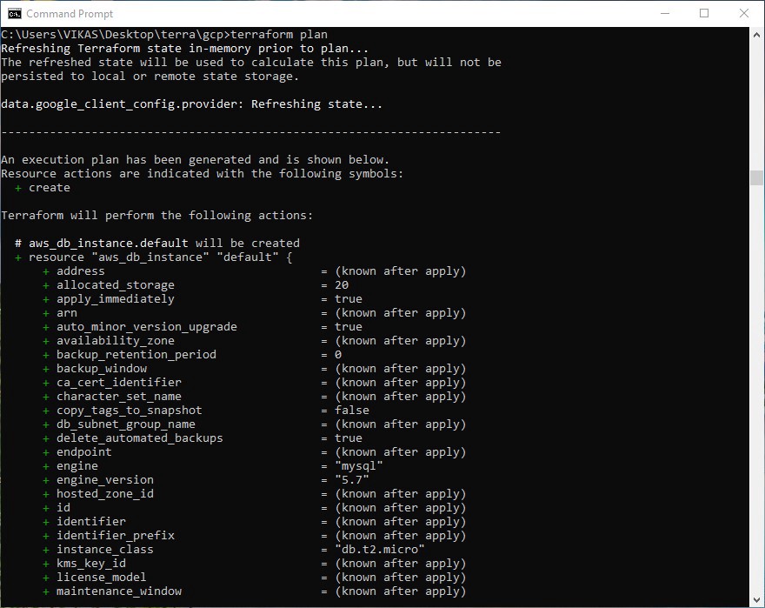Click the 'copy_tags_to_snapshot' attribute
This screenshot has height=608, width=765.
[130, 411]
